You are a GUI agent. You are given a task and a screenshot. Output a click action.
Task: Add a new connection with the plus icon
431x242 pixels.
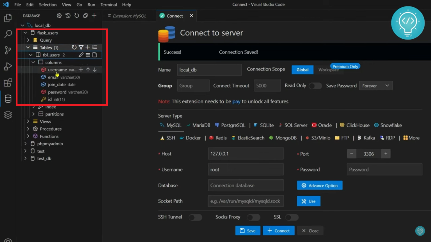(94, 15)
